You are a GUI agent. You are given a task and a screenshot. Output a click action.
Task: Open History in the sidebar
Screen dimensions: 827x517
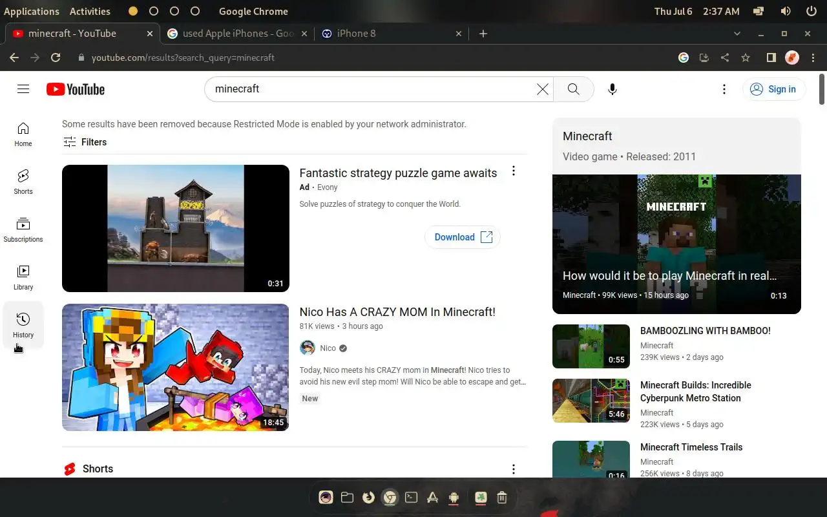23,325
